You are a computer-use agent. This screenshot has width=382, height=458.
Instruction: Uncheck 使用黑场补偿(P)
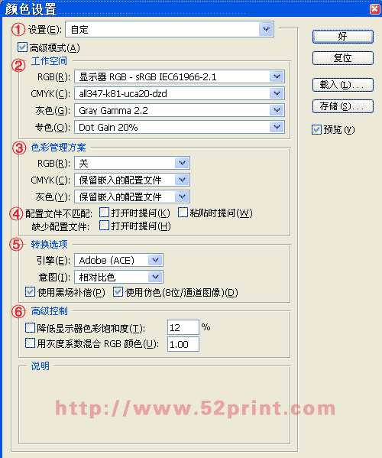(x=30, y=292)
